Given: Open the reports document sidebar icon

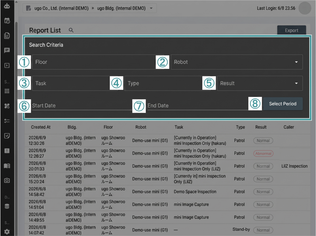Looking at the screenshot, I should [7, 36].
